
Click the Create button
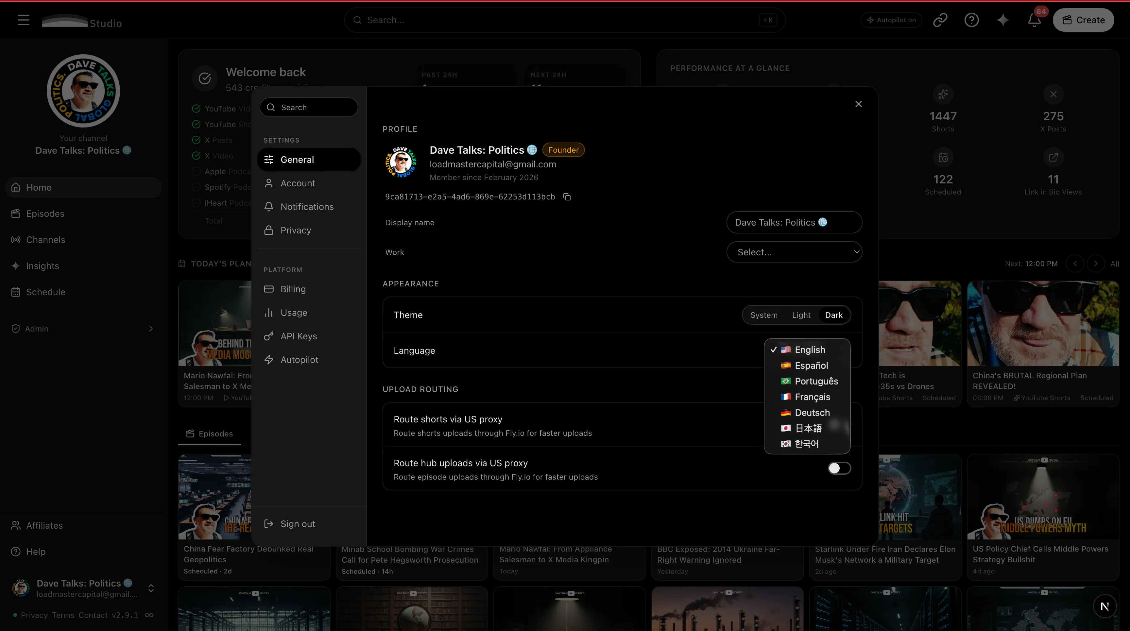coord(1083,20)
